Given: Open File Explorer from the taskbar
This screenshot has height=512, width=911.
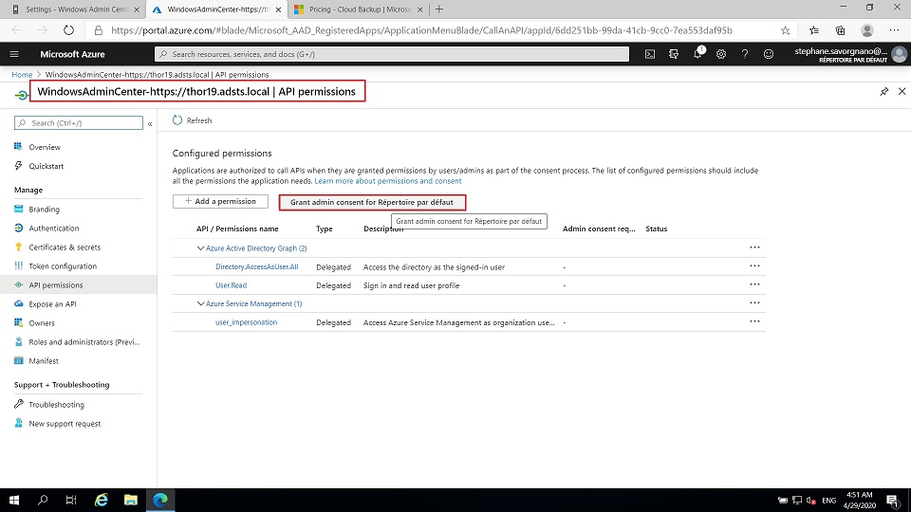Looking at the screenshot, I should 131,500.
